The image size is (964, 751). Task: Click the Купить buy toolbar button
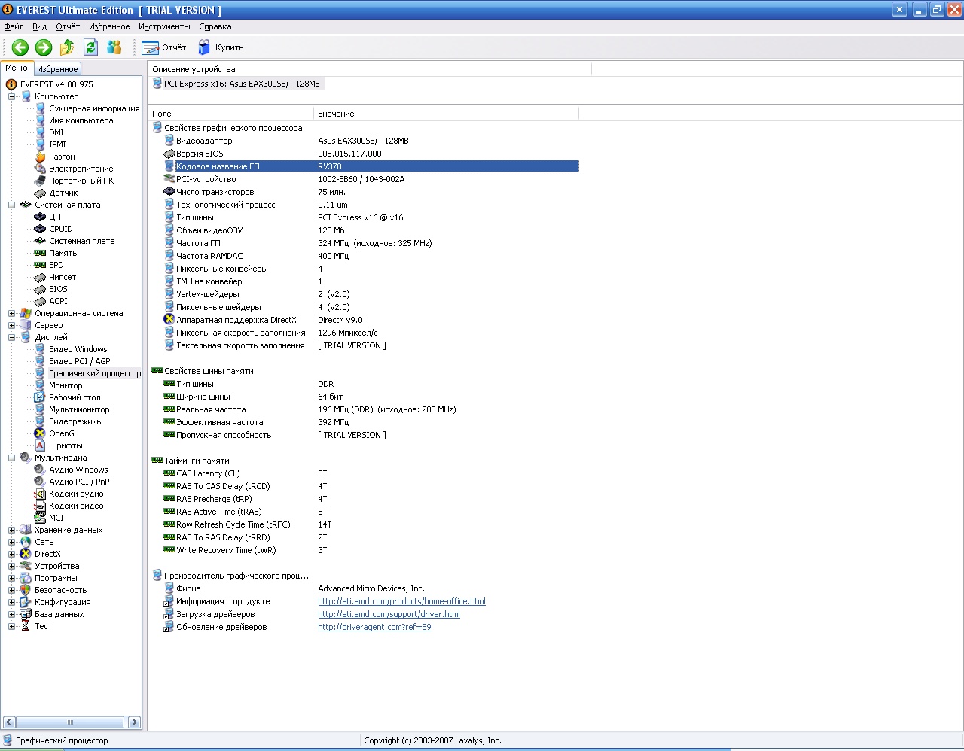click(x=221, y=47)
